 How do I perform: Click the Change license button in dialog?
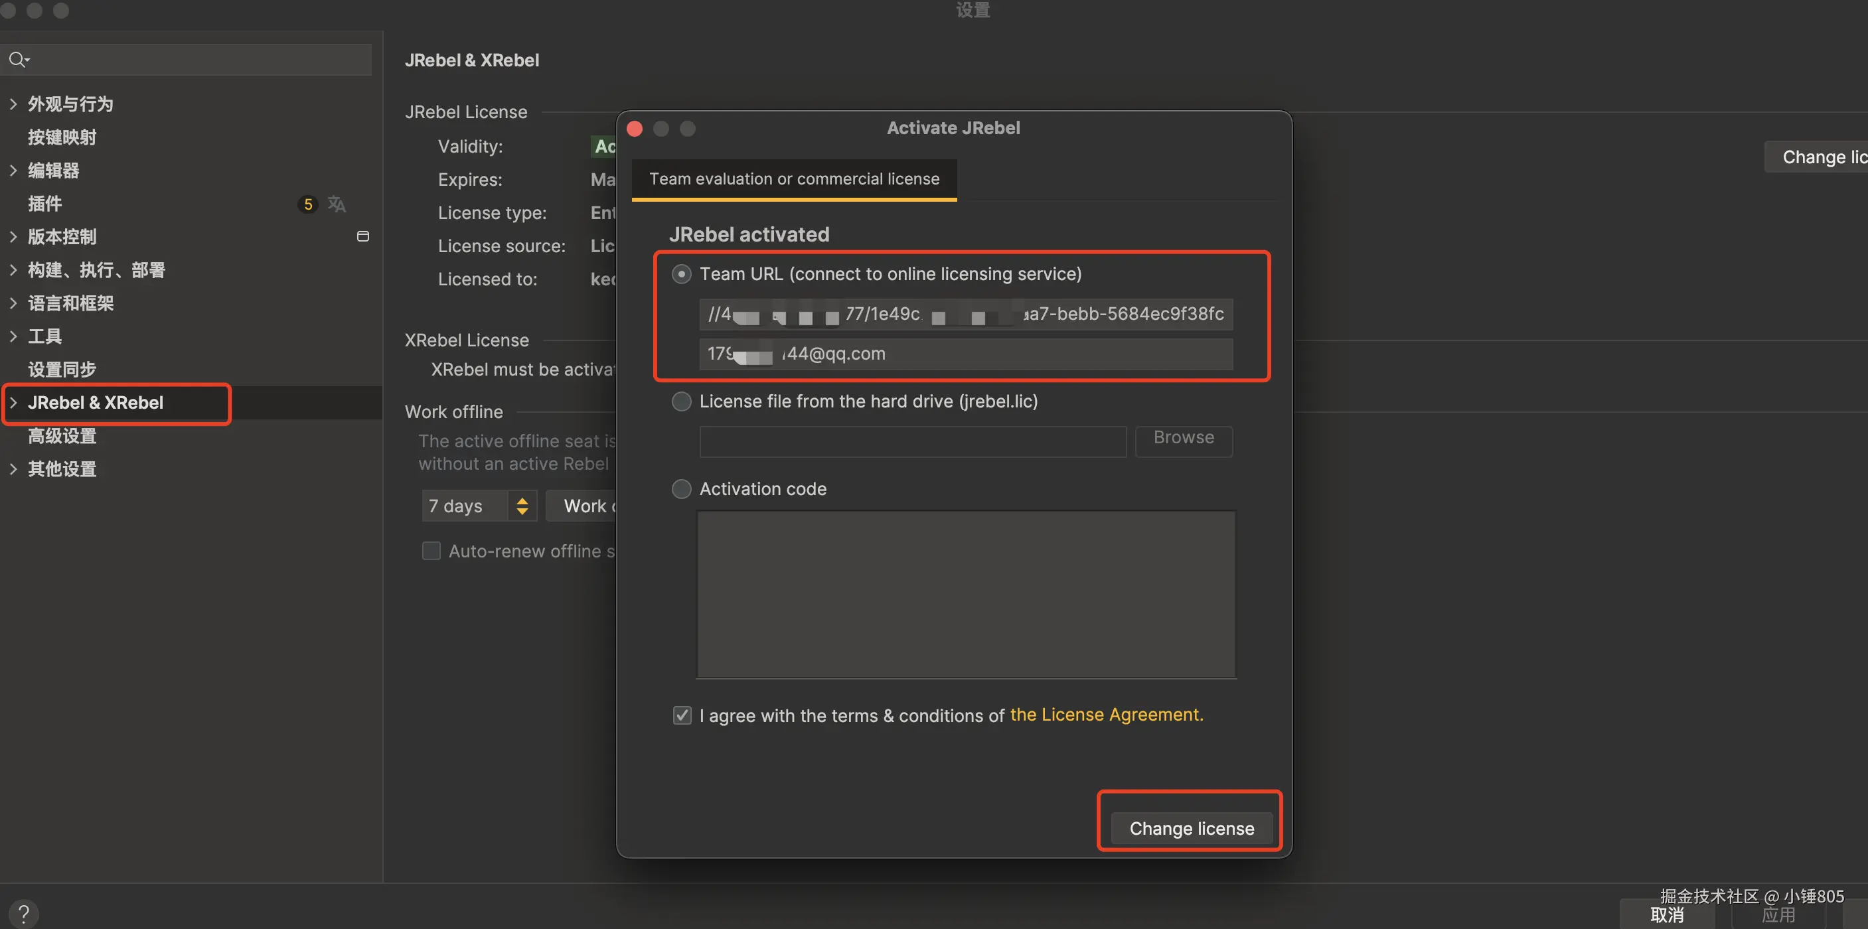[1191, 828]
